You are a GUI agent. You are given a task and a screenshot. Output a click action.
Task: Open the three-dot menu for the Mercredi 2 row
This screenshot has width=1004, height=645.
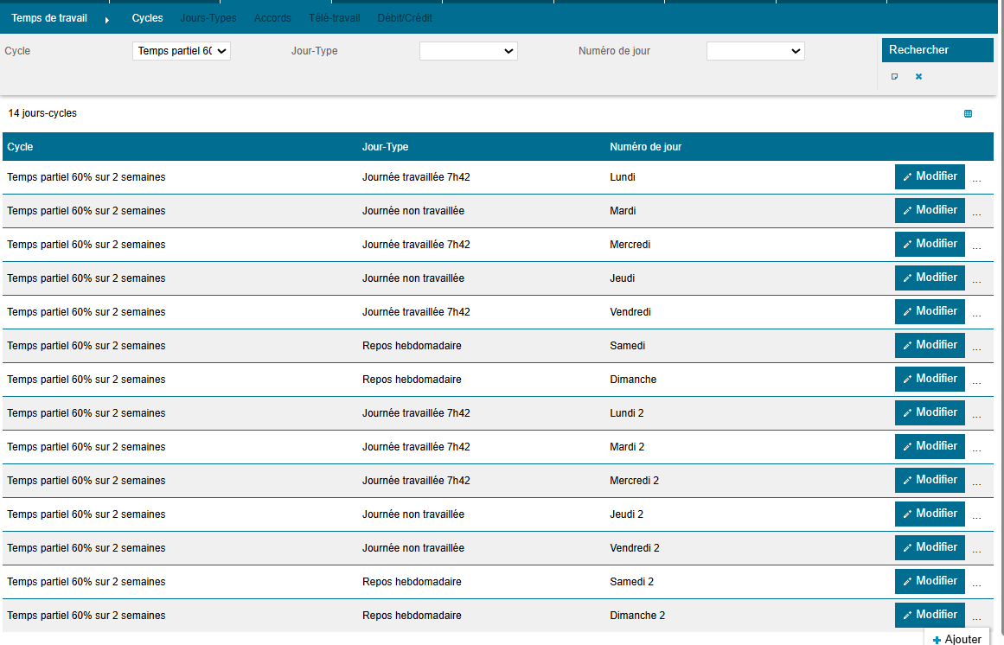pos(976,483)
